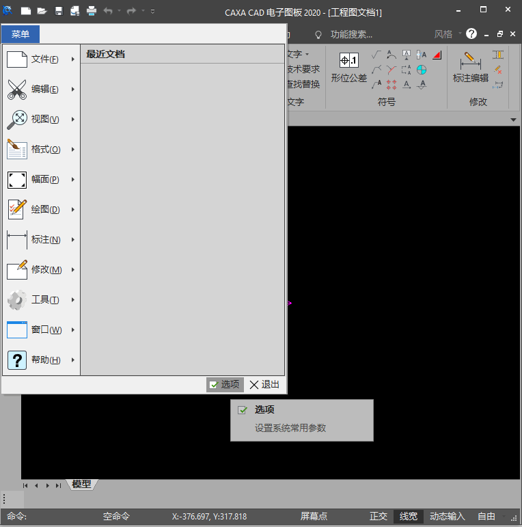The height and width of the screenshot is (527, 522).
Task: Open the Undo history dropdown arrow
Action: point(120,11)
